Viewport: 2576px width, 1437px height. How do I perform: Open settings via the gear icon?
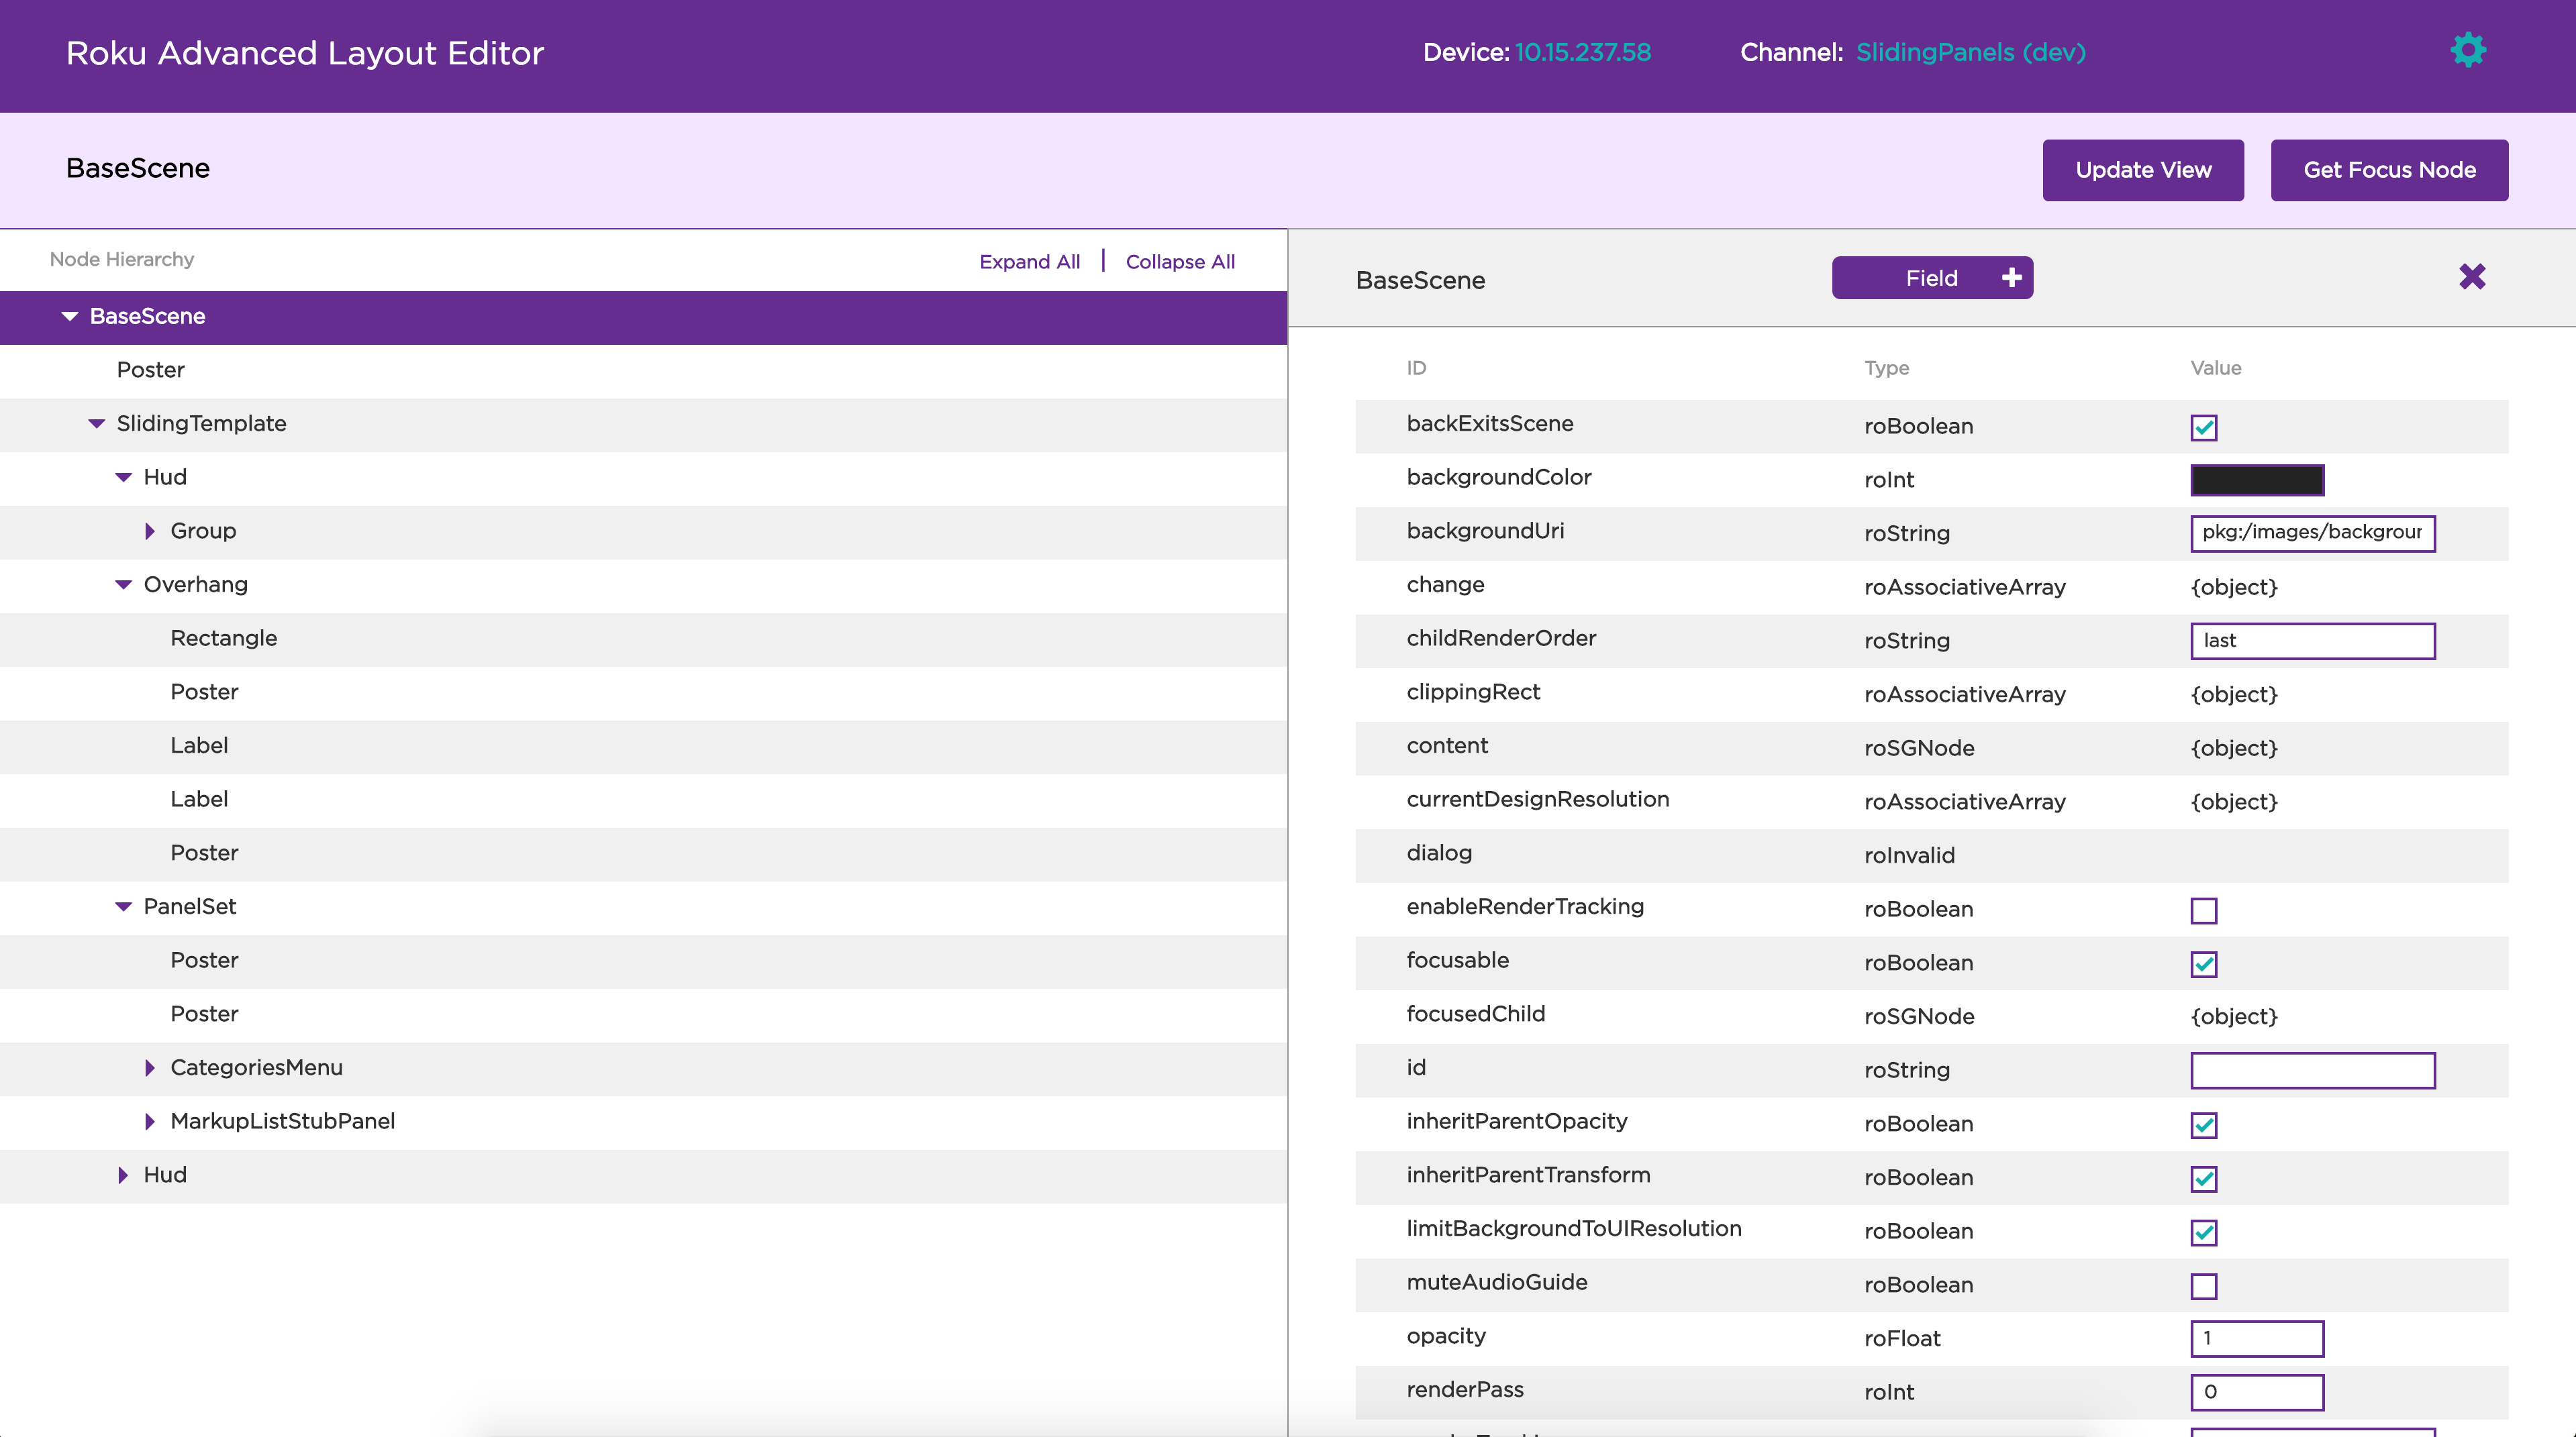(x=2467, y=51)
